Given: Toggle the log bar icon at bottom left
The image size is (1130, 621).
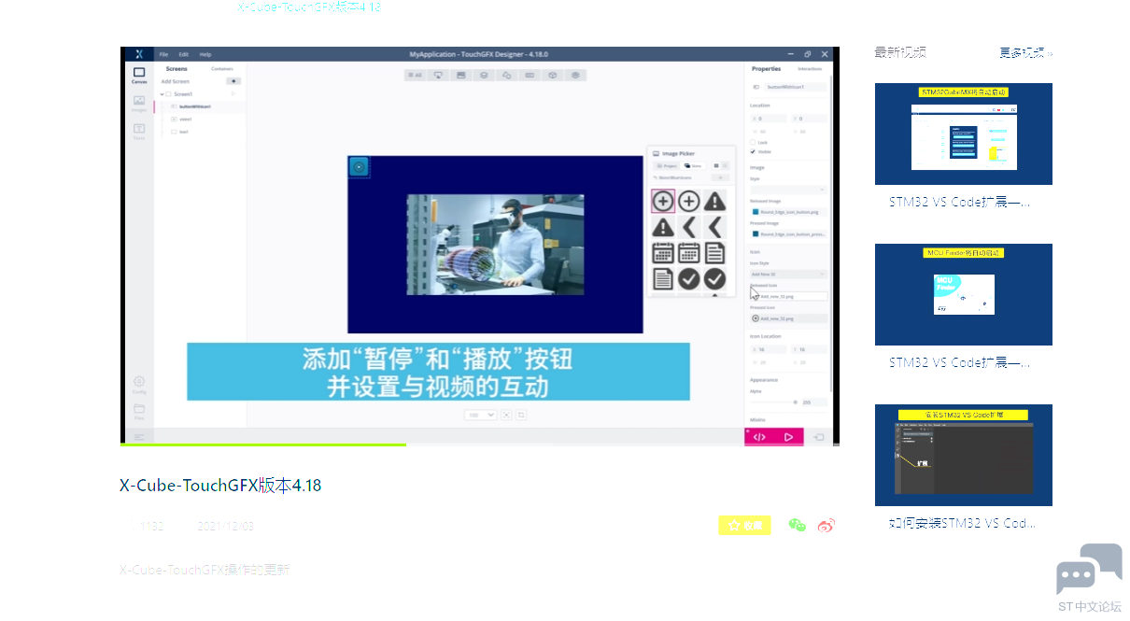Looking at the screenshot, I should [x=138, y=436].
